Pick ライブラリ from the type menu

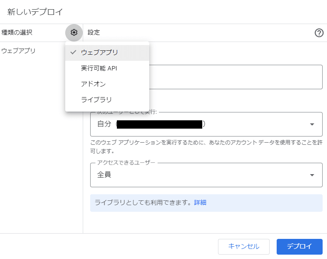click(x=107, y=100)
